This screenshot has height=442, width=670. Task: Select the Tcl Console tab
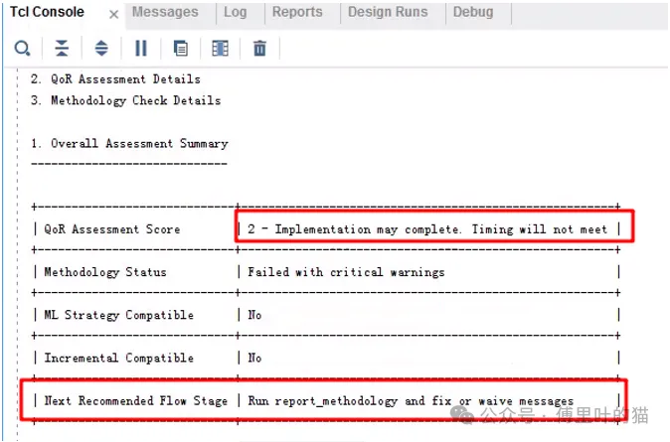pos(48,13)
